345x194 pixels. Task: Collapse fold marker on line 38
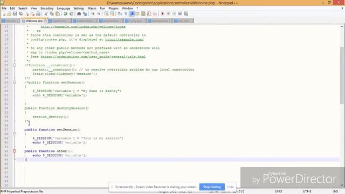click(x=15, y=134)
